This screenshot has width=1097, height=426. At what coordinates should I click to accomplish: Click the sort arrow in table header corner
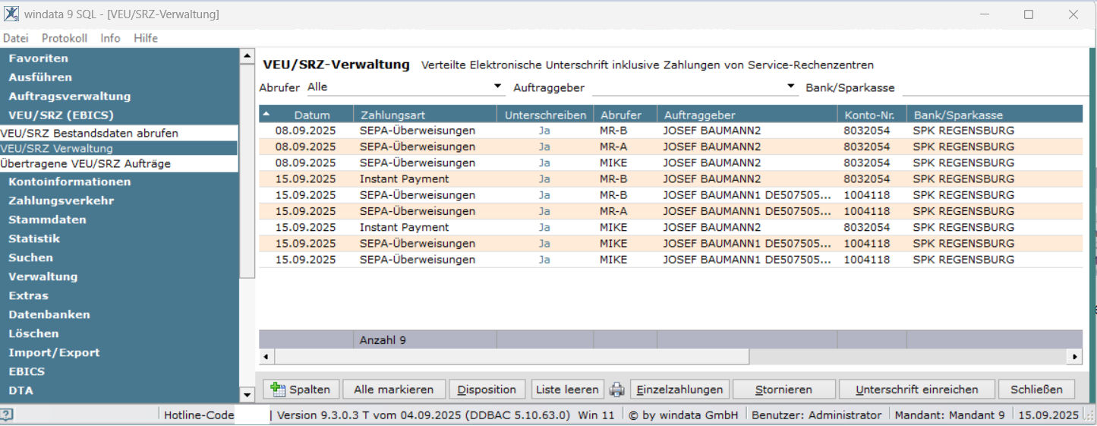tap(266, 115)
